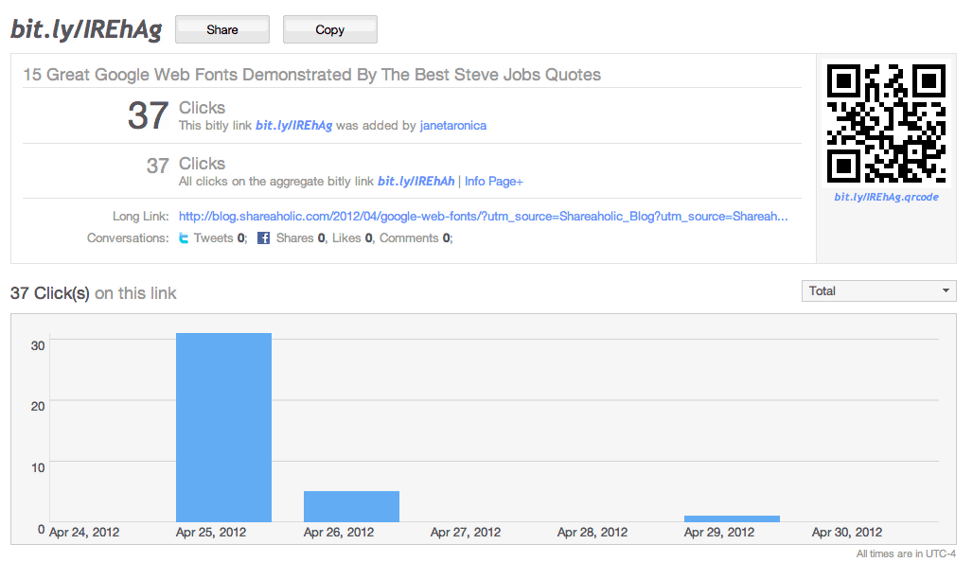973x562 pixels.
Task: Click the Apr 25, 2012 bar
Action: tap(223, 428)
